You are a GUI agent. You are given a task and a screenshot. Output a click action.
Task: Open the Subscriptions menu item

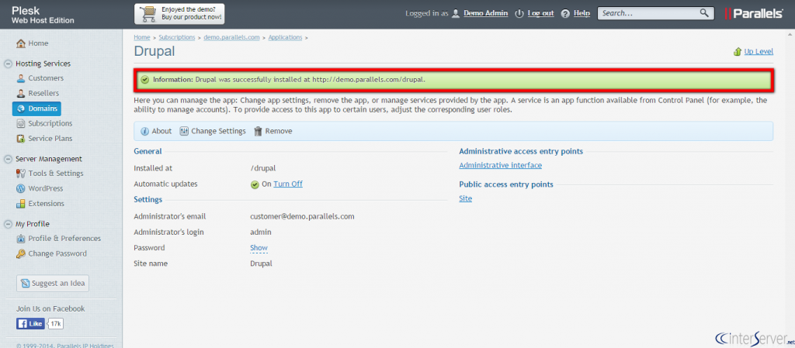(x=50, y=123)
